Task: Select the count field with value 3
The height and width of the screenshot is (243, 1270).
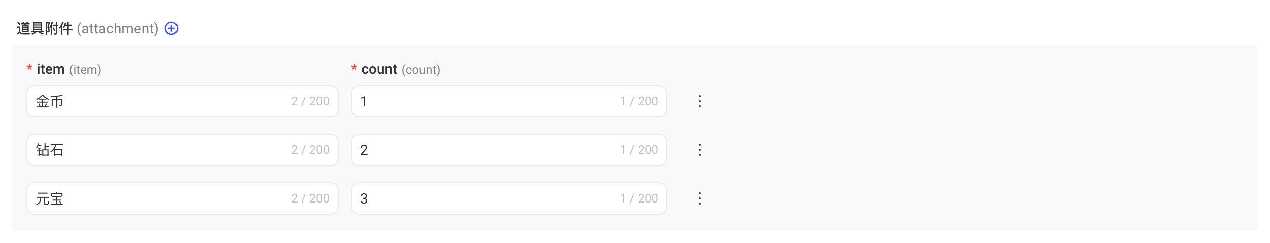Action: coord(509,198)
